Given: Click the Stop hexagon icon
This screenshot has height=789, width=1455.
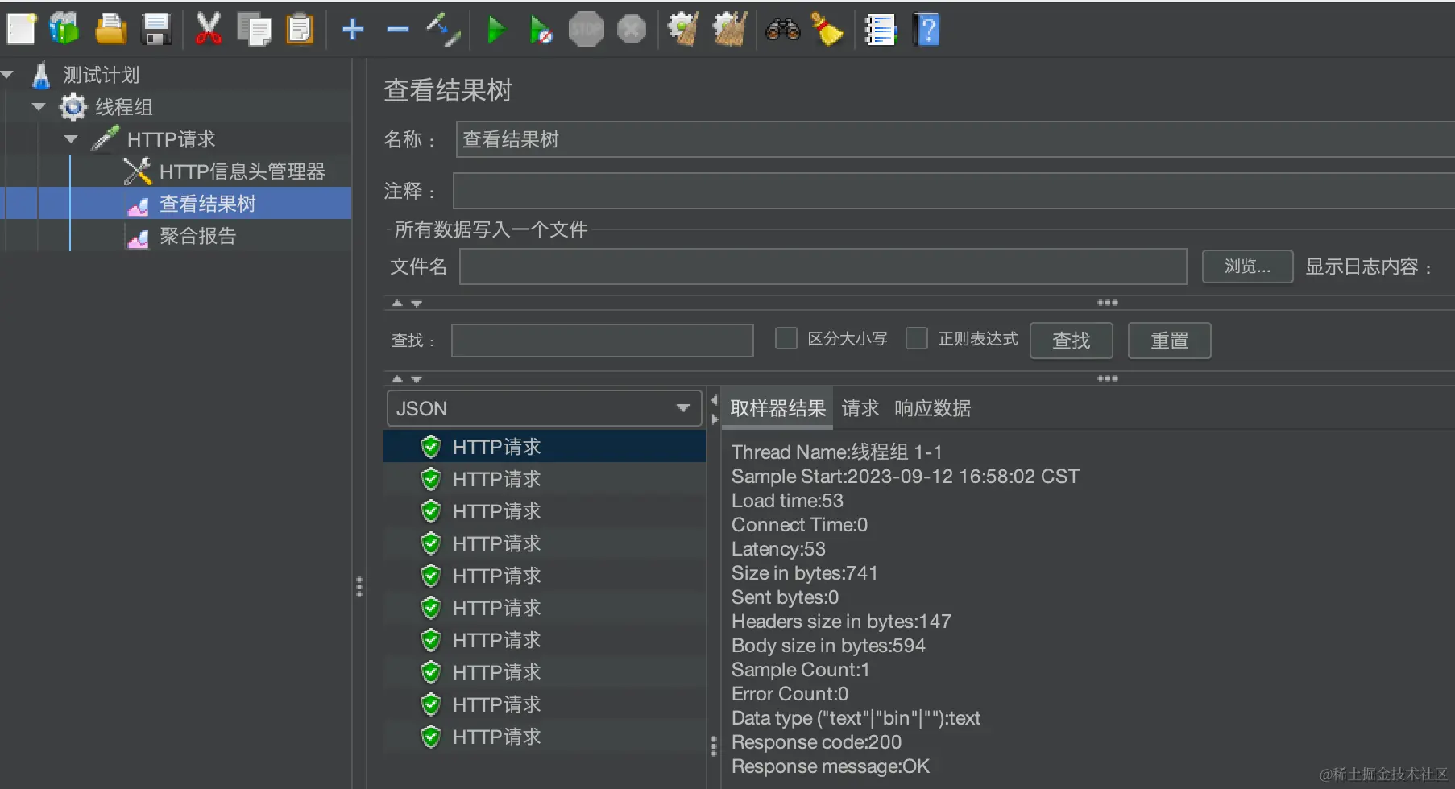Looking at the screenshot, I should (x=586, y=30).
